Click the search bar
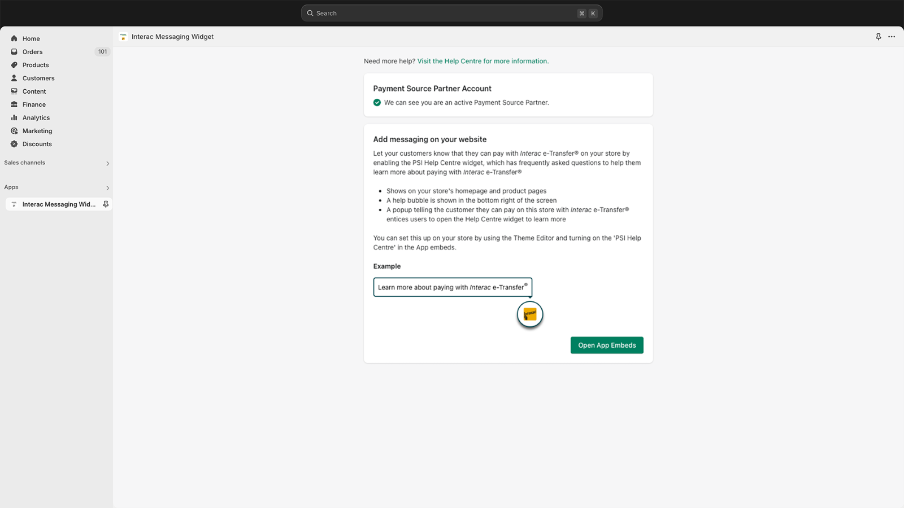 click(451, 12)
